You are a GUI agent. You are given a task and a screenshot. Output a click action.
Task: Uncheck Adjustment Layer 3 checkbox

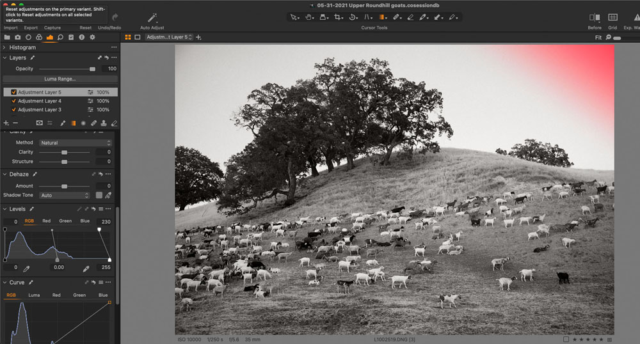point(13,109)
